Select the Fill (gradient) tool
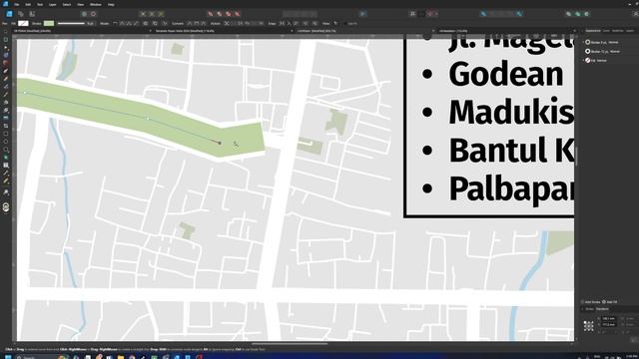 (x=6, y=102)
